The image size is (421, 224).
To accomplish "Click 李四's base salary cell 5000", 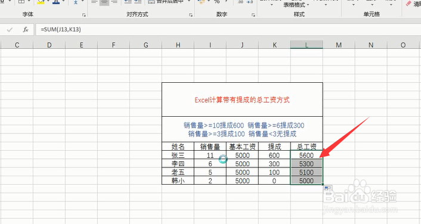I will (243, 164).
